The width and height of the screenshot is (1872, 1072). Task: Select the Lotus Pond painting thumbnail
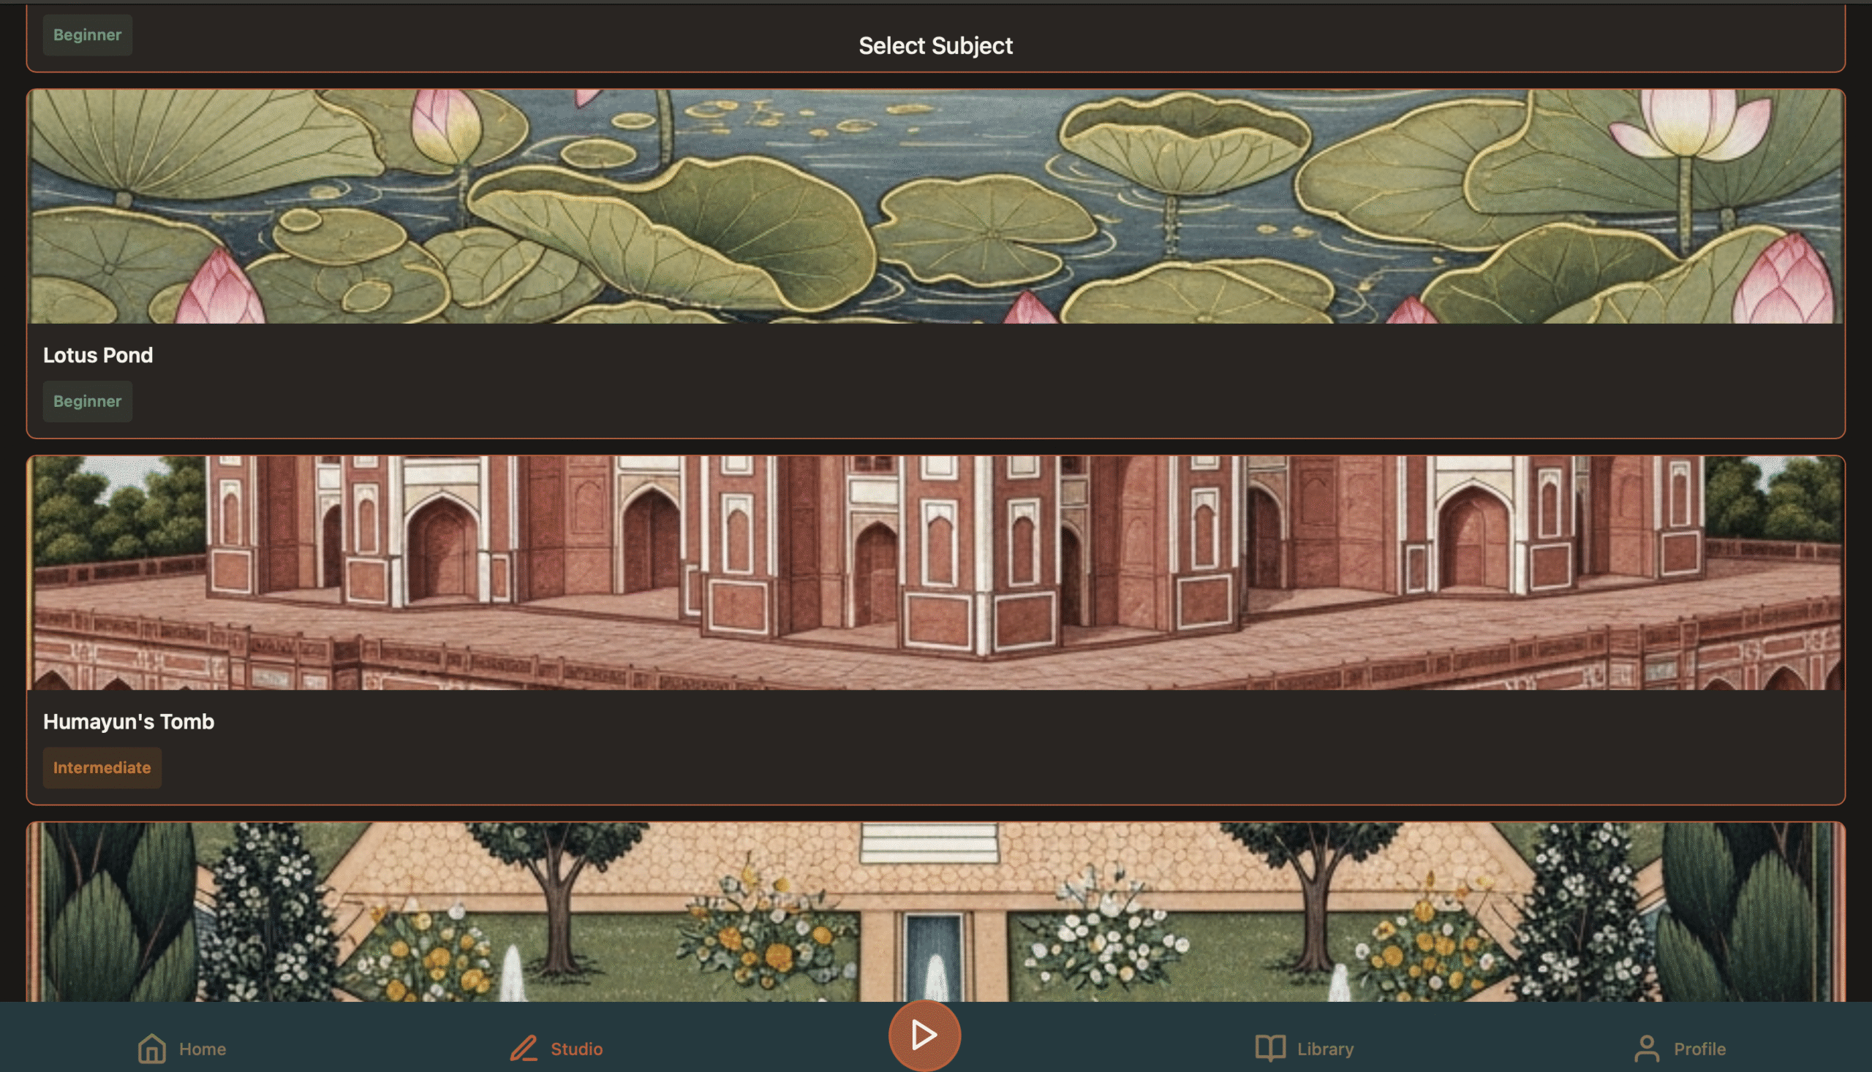(x=935, y=206)
